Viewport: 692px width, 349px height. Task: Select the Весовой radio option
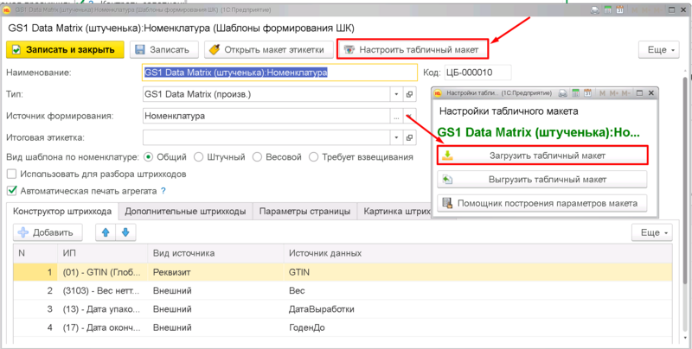click(257, 157)
